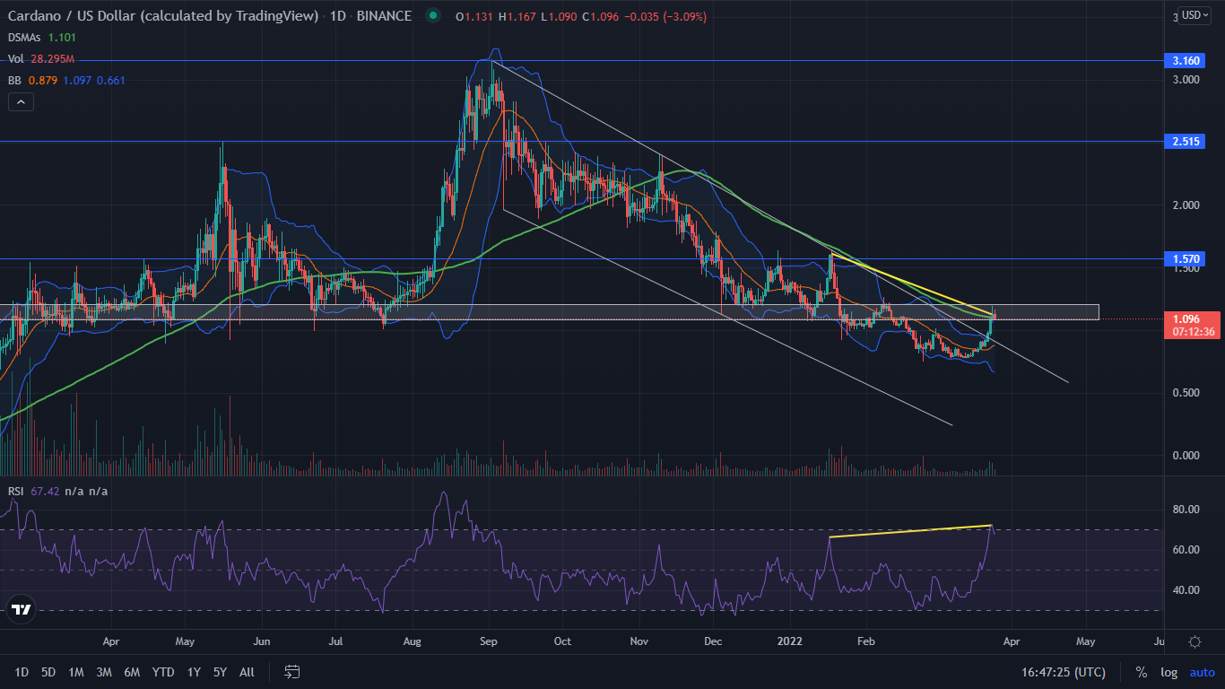The width and height of the screenshot is (1225, 689).
Task: Click the volume value 28.295M
Action: (53, 58)
